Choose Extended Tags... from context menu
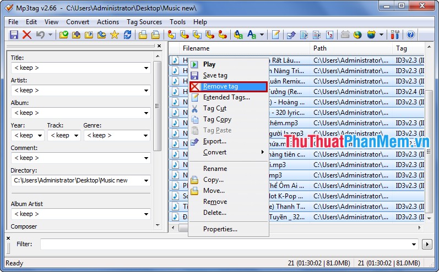This screenshot has width=439, height=272. [x=229, y=97]
